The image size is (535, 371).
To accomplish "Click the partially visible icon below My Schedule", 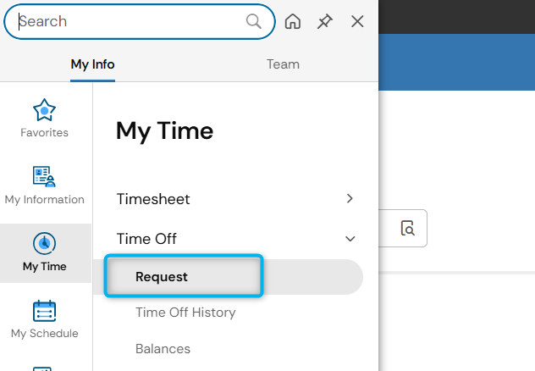I will [x=42, y=368].
